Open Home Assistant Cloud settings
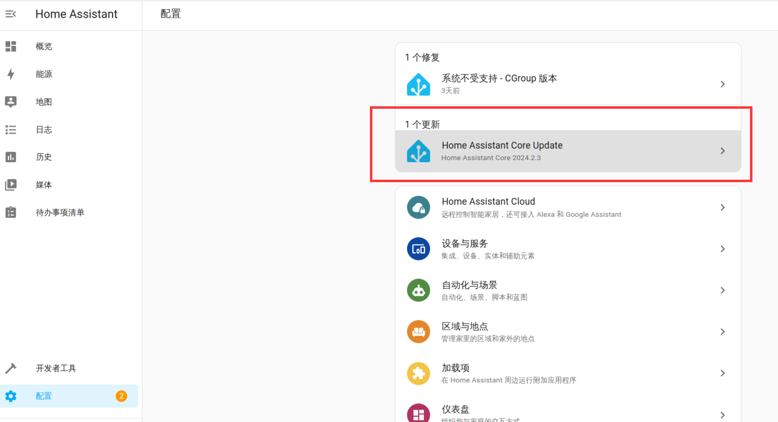The width and height of the screenshot is (778, 422). [x=568, y=207]
